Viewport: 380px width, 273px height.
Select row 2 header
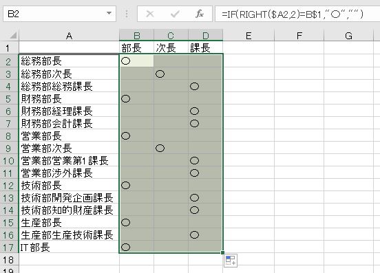pos(9,61)
